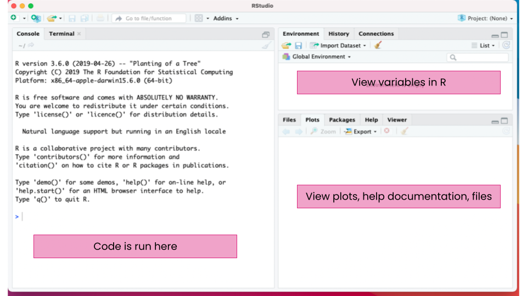Load a workspace in the Environment panel
This screenshot has width=527, height=296.
[286, 45]
